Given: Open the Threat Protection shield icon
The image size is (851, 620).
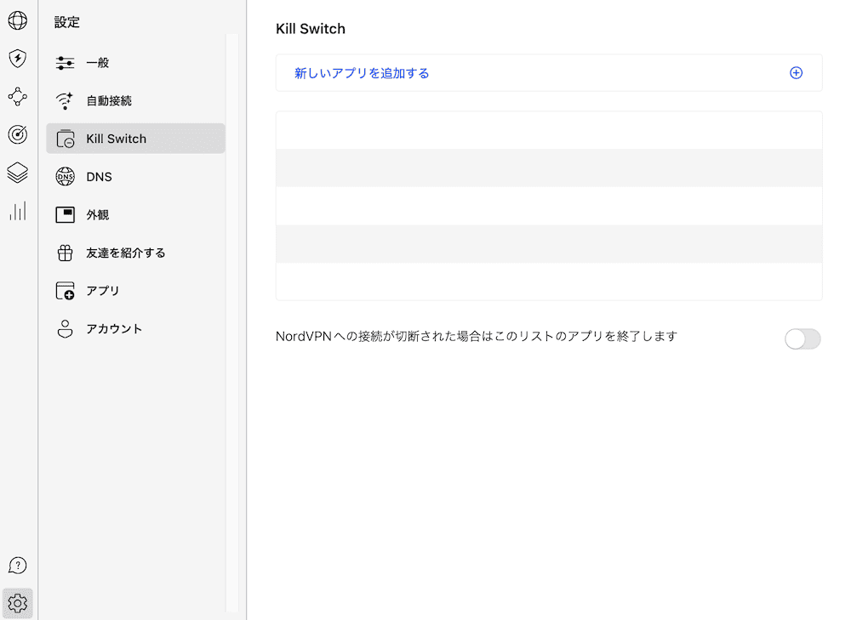Looking at the screenshot, I should pyautogui.click(x=17, y=59).
